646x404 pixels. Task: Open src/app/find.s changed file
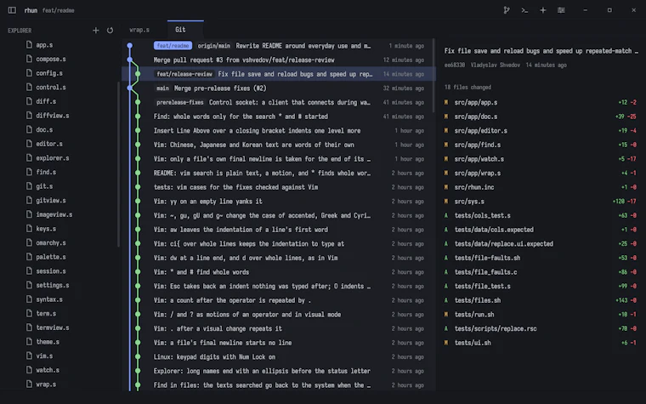tap(541, 145)
